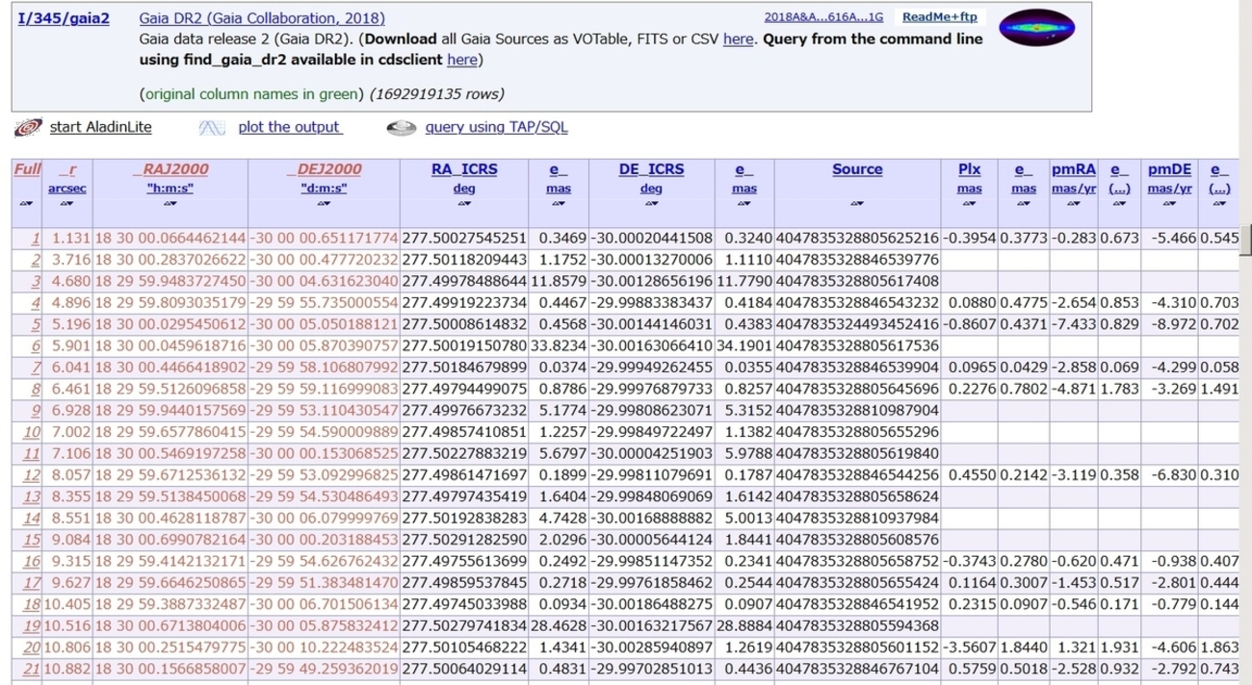Click the 'start AladinLite' link
This screenshot has height=685, width=1252.
click(100, 127)
